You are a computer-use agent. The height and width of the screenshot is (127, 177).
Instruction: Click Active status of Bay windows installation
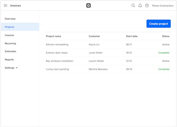pyautogui.click(x=166, y=61)
